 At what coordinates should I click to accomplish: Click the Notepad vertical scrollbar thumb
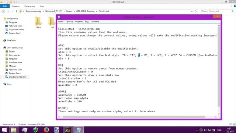(219, 66)
